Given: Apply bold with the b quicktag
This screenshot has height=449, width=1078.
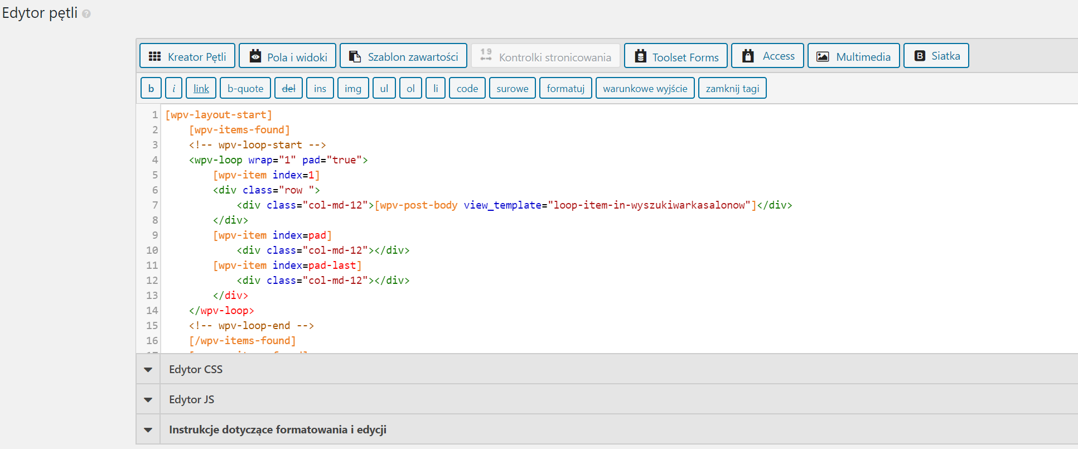Looking at the screenshot, I should coord(151,88).
